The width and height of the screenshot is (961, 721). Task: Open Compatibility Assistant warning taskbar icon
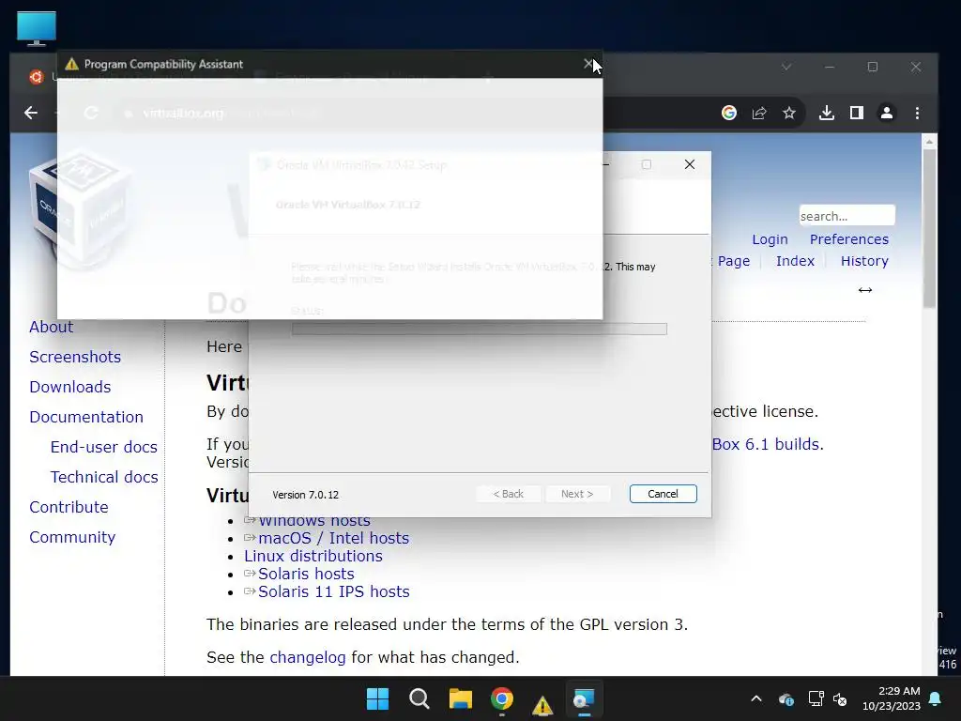click(542, 705)
